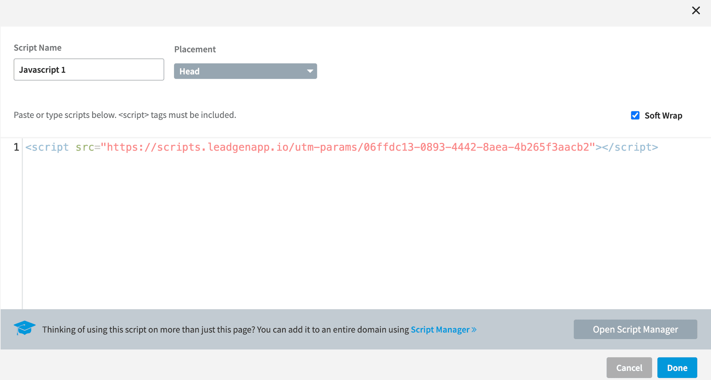
Task: Click the Script Name label
Action: point(37,48)
